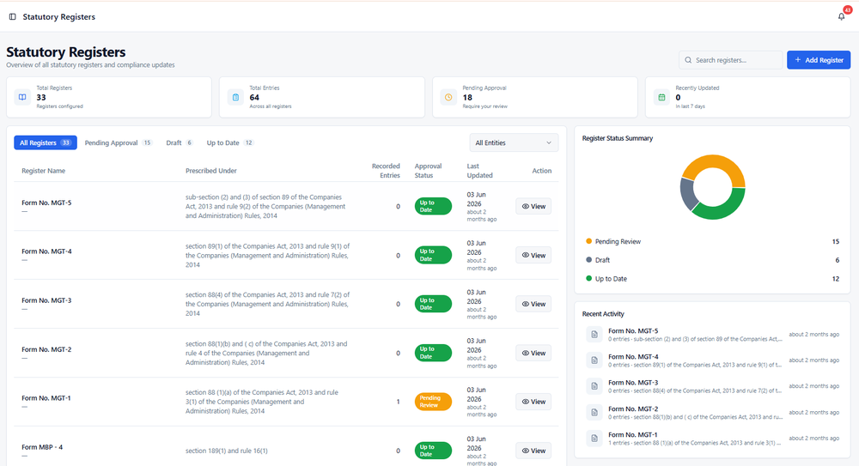Click the Total Registers value 33
Viewport: 859px width, 466px height.
click(x=41, y=98)
